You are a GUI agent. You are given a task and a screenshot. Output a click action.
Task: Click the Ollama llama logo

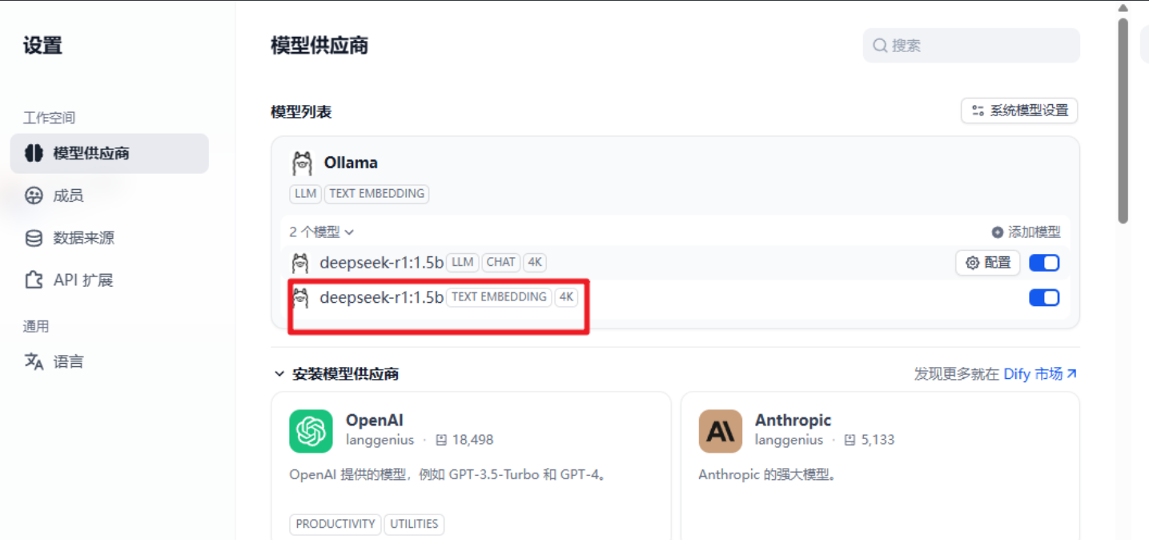coord(302,163)
